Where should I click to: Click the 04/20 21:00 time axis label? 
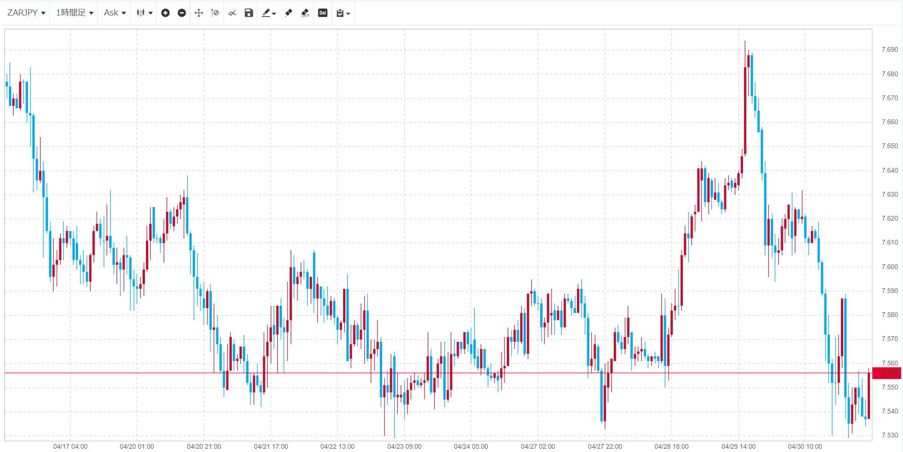click(204, 446)
